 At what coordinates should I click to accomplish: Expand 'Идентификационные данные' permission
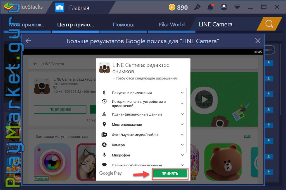click(182, 114)
